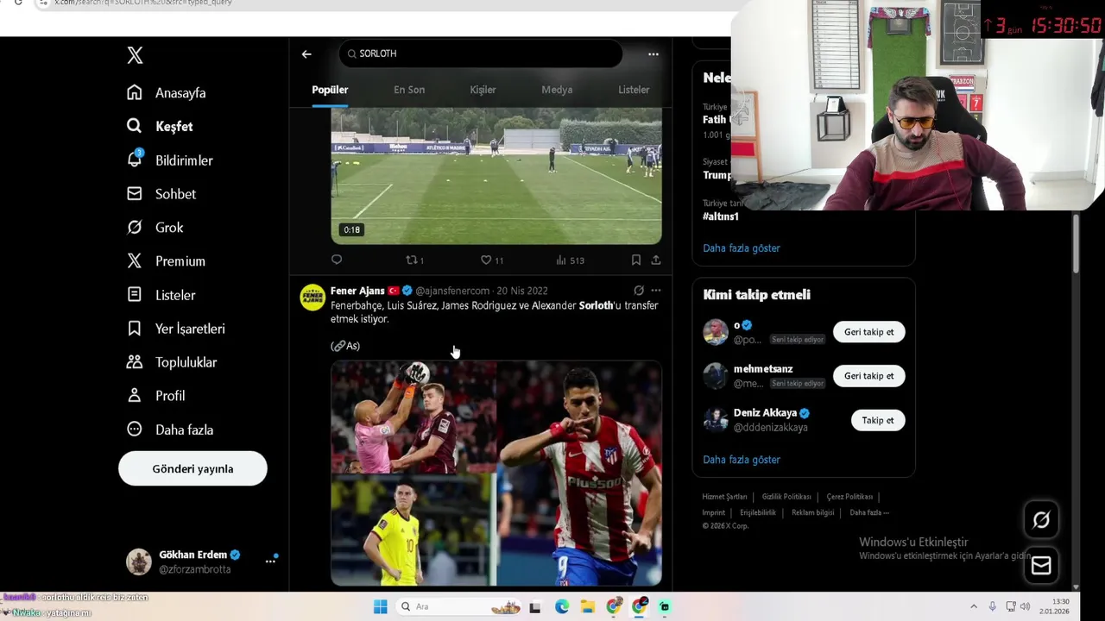Open floating messages envelope button

point(1041,566)
